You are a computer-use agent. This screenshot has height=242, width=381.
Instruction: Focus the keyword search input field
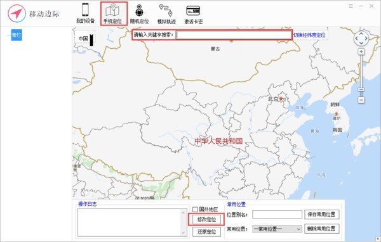click(233, 35)
